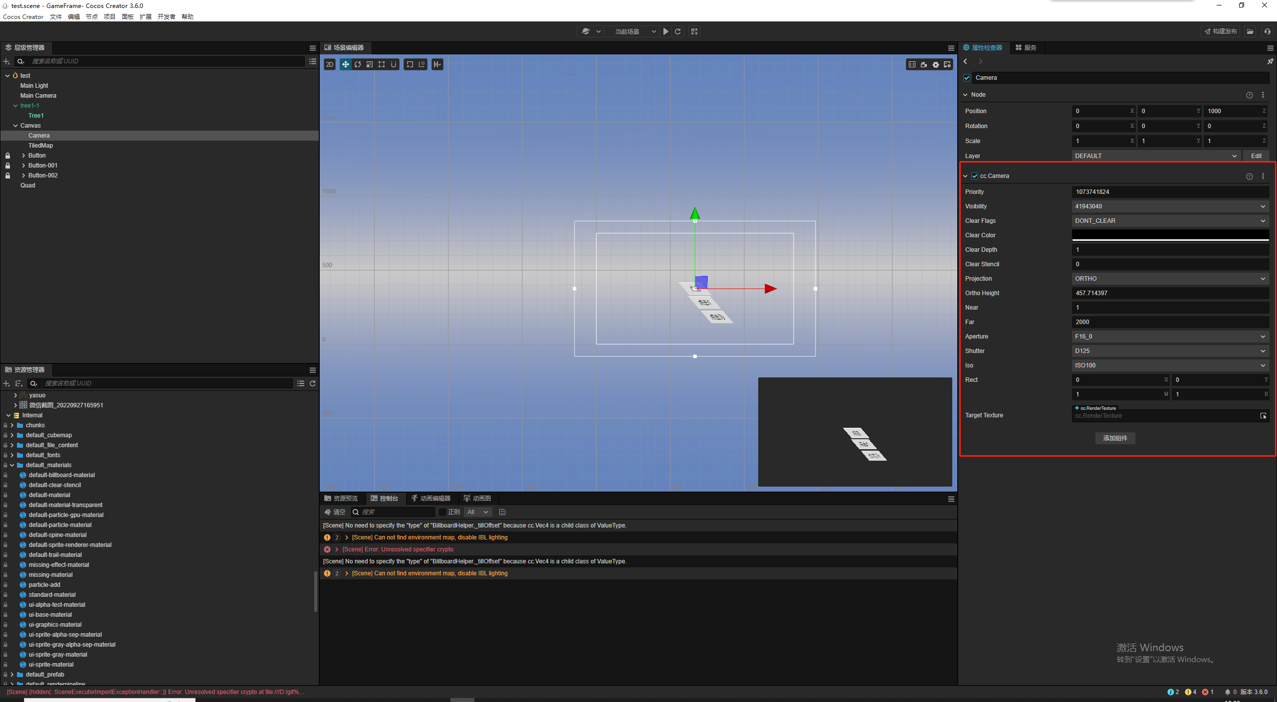Open the Projection ORTHO dropdown

click(x=1170, y=279)
